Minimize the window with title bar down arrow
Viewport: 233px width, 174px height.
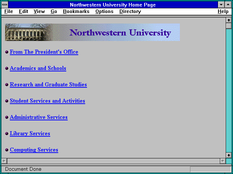pos(221,5)
